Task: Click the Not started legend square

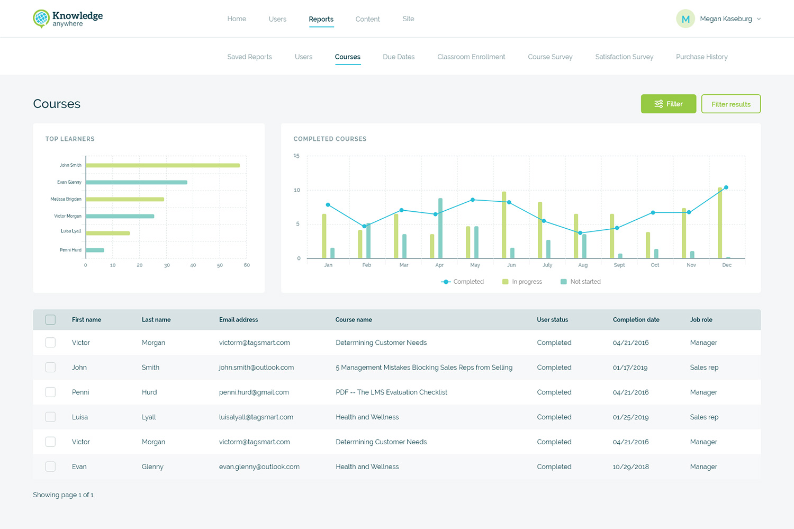Action: 563,282
